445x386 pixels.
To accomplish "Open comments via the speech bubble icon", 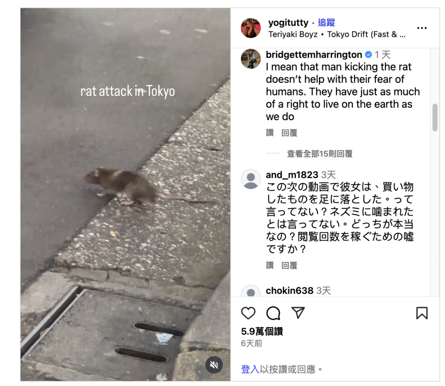I will (x=273, y=313).
